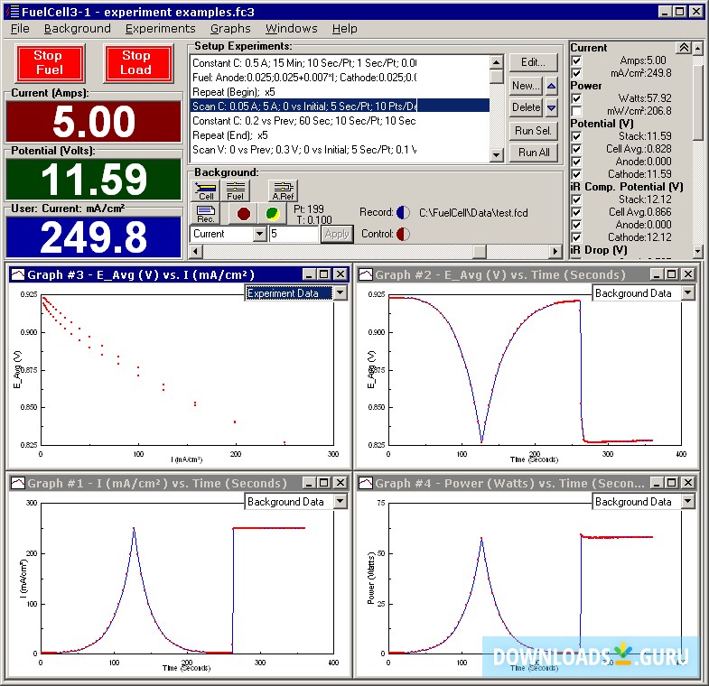Screen dimensions: 709x686
Task: Click the Run All button
Action: click(533, 153)
